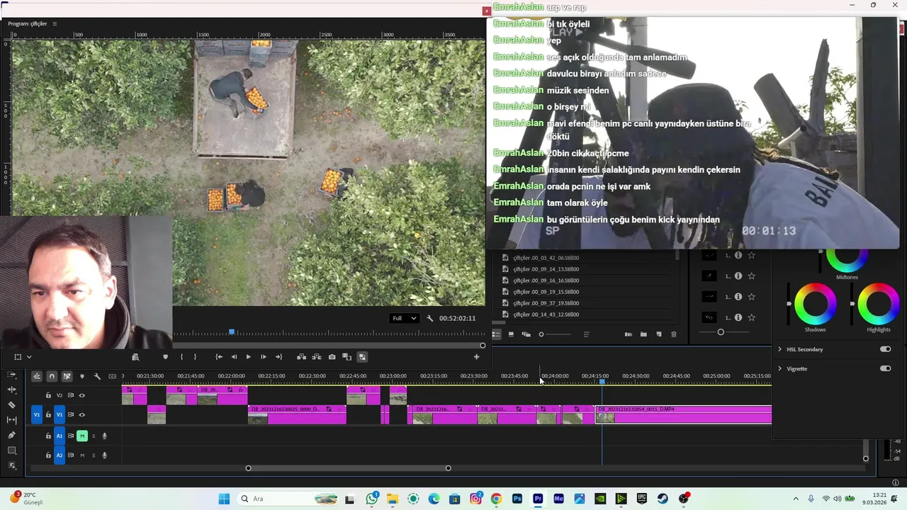
Task: Adjust project panel thumbnail zoom slider
Action: click(x=555, y=334)
